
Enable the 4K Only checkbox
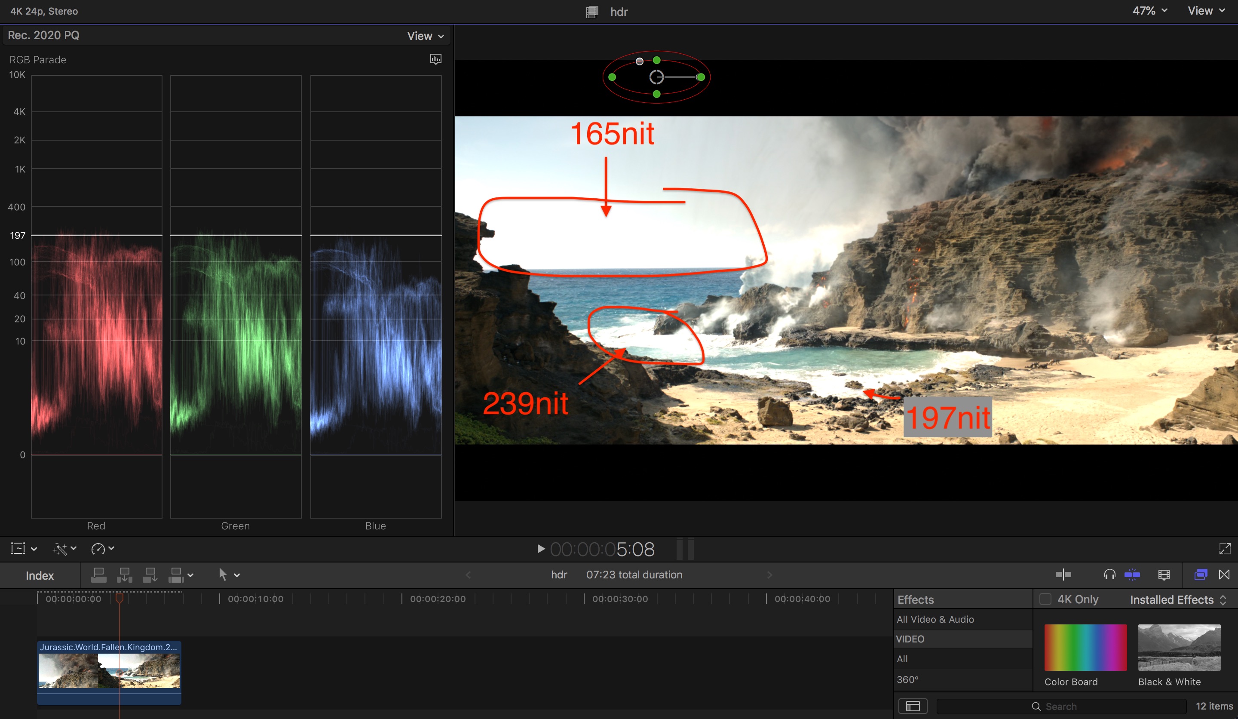coord(1045,599)
